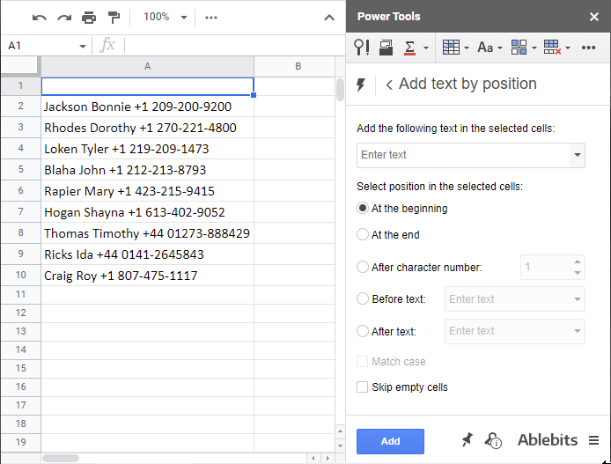Image resolution: width=611 pixels, height=464 pixels.
Task: Click the select all corner of the sheet
Action: point(20,66)
